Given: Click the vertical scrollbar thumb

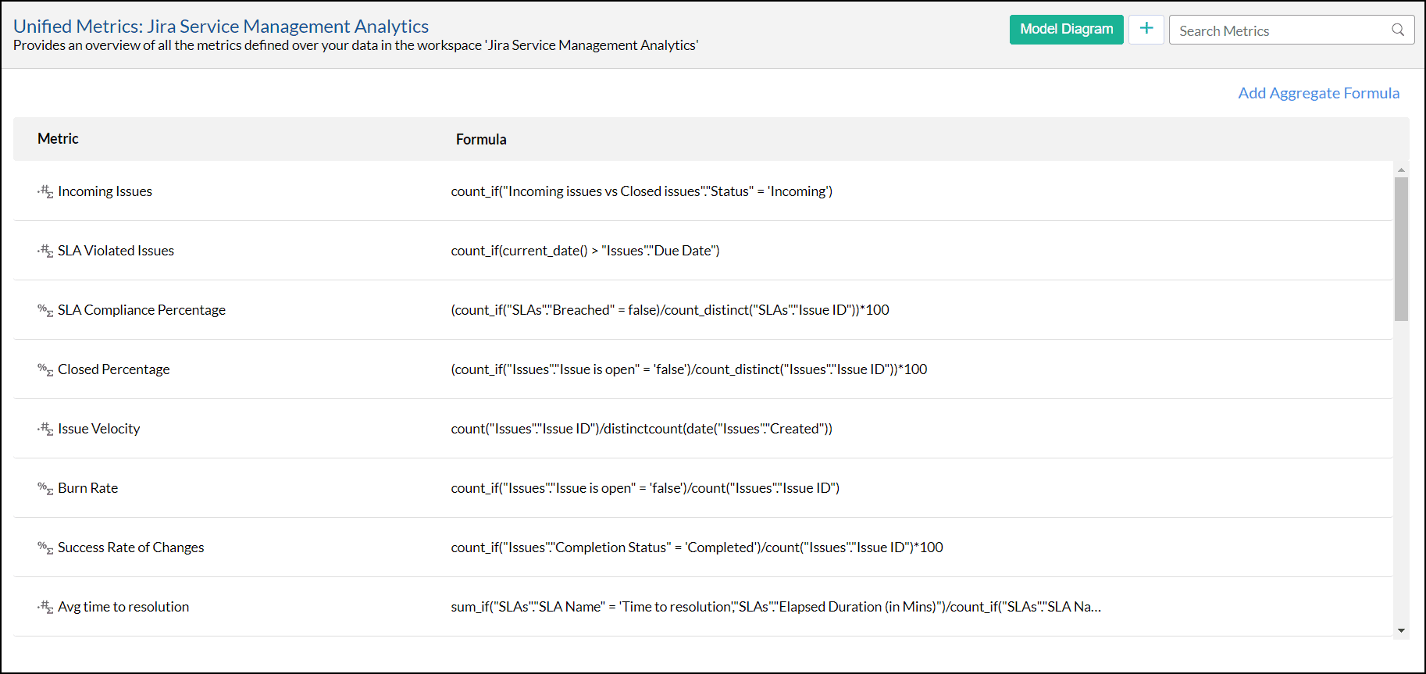Looking at the screenshot, I should point(1401,248).
